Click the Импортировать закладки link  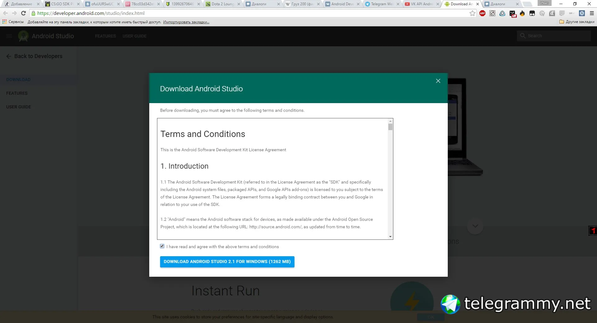tap(186, 22)
